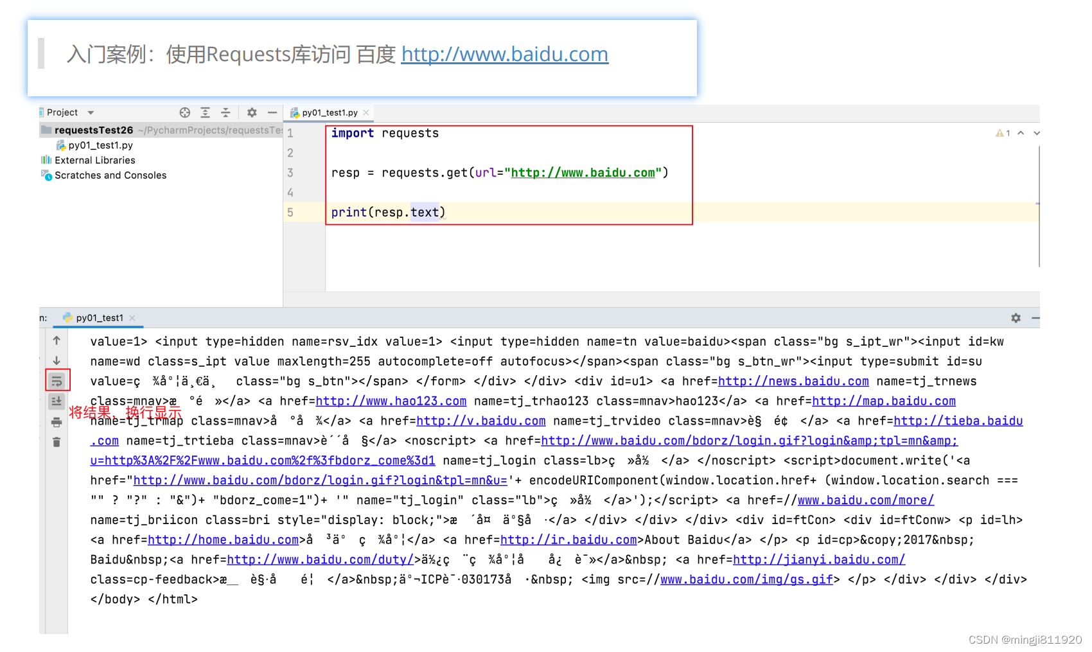Open news.baidu.com link in the output
Screen dimensions: 1092x652
(793, 382)
